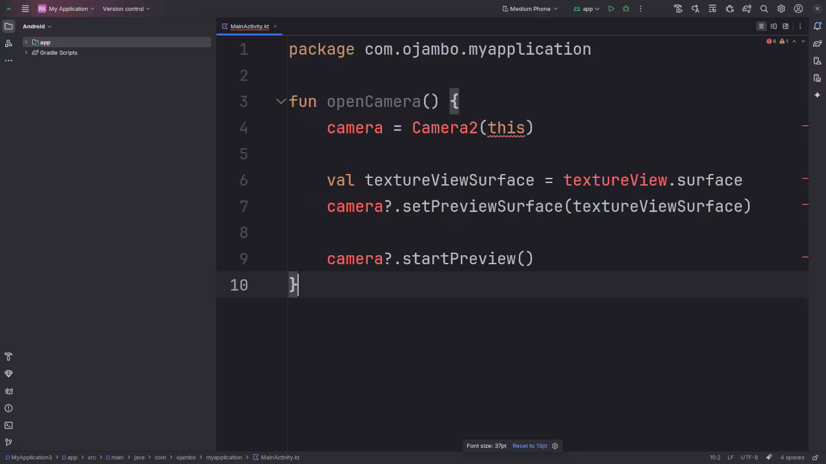Open the main hamburger menu
The width and height of the screenshot is (826, 464).
coord(25,8)
